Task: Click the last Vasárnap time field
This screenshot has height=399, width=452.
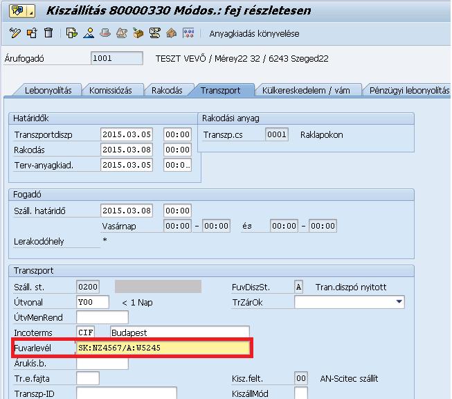Action: [323, 226]
